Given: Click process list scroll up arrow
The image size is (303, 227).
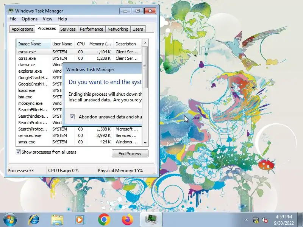Looking at the screenshot, I should (145, 43).
